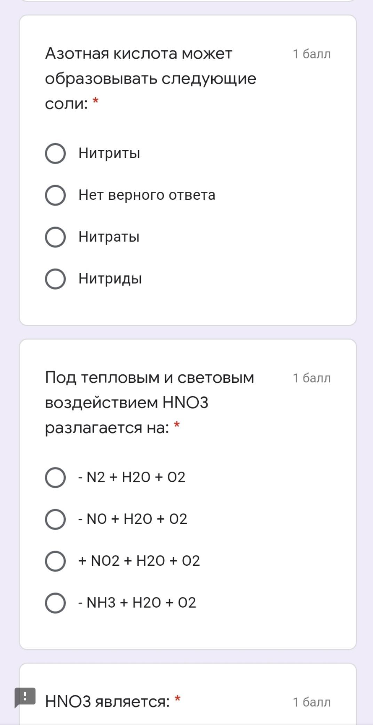This screenshot has width=373, height=725.
Task: Click the HNO3 является question heading
Action: click(107, 701)
